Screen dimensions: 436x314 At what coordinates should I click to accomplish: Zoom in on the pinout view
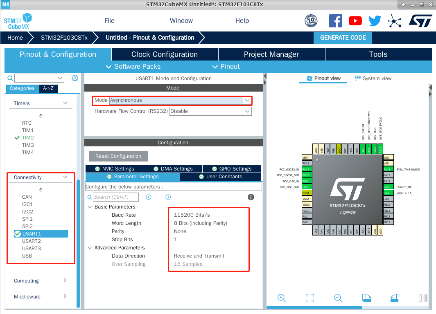point(281,298)
